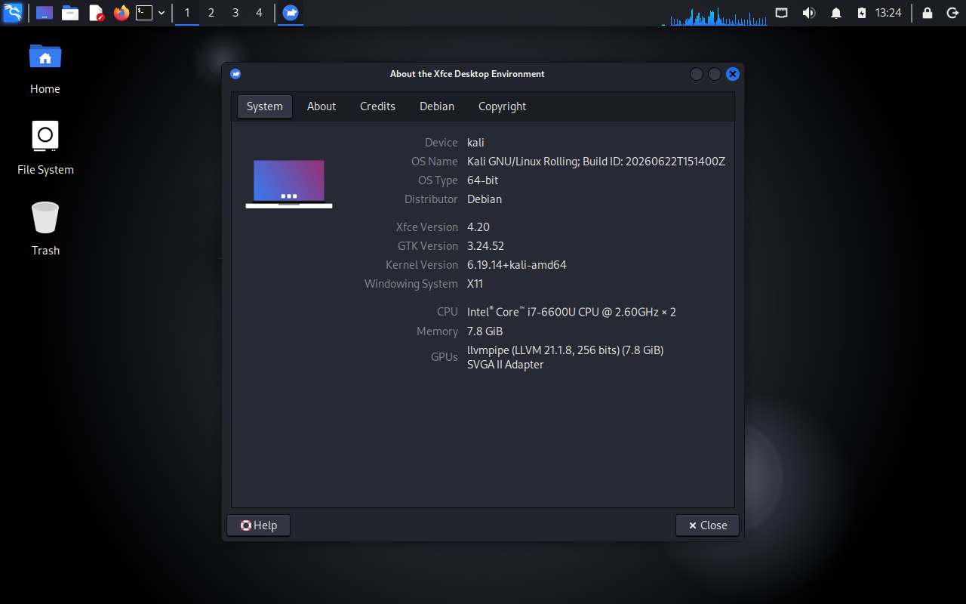Click the "Windowing System" label

click(x=411, y=284)
